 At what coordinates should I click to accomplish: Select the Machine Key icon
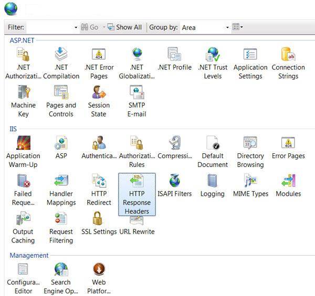(x=23, y=101)
